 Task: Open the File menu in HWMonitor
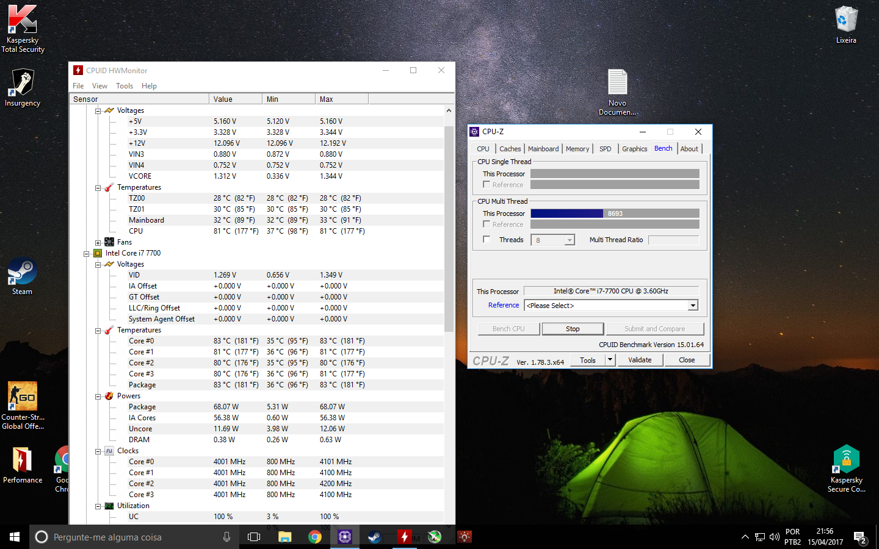pos(78,86)
